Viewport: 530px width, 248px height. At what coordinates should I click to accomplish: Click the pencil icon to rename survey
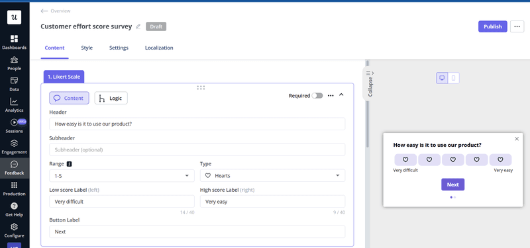click(138, 26)
